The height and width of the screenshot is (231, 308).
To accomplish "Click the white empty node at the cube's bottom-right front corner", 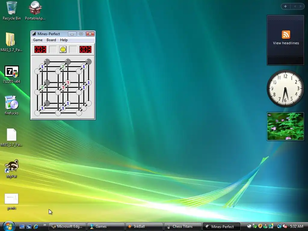I will pyautogui.click(x=79, y=113).
